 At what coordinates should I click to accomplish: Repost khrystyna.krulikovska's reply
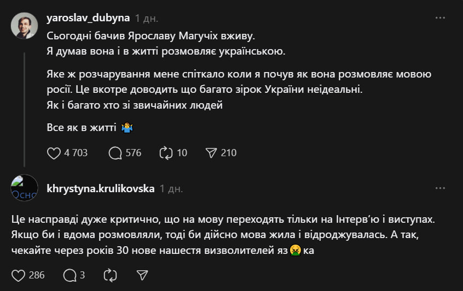pos(109,275)
